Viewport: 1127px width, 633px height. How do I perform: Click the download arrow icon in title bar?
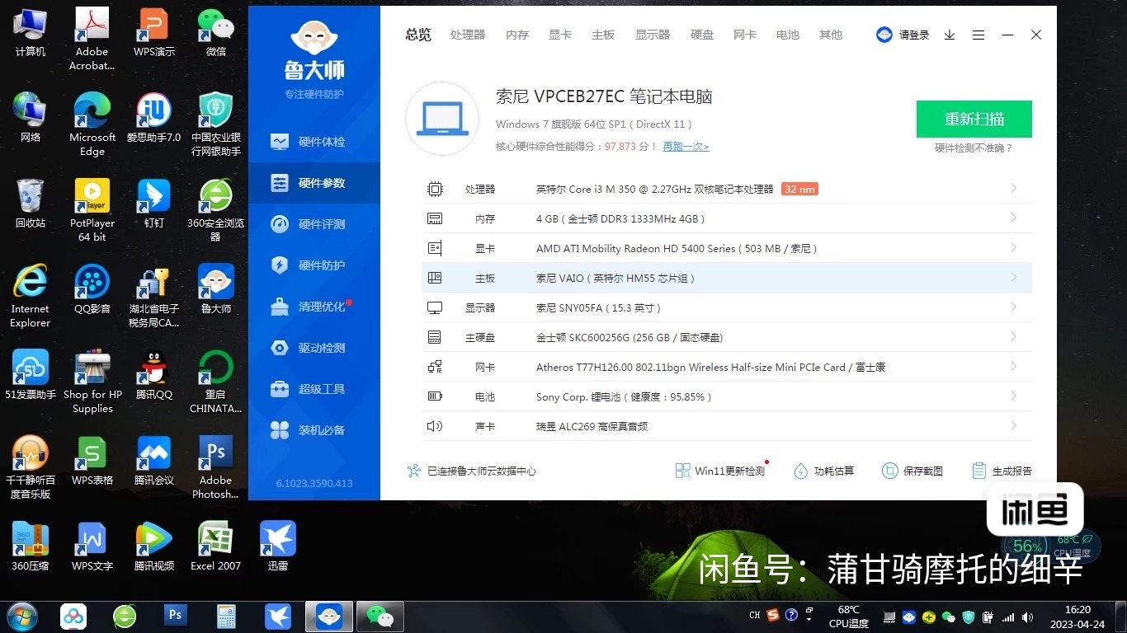[x=950, y=35]
